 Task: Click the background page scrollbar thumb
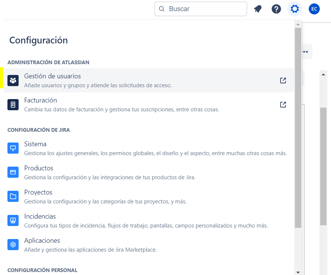coord(324,167)
